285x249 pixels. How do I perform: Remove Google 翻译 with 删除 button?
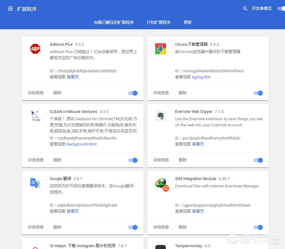point(57,227)
